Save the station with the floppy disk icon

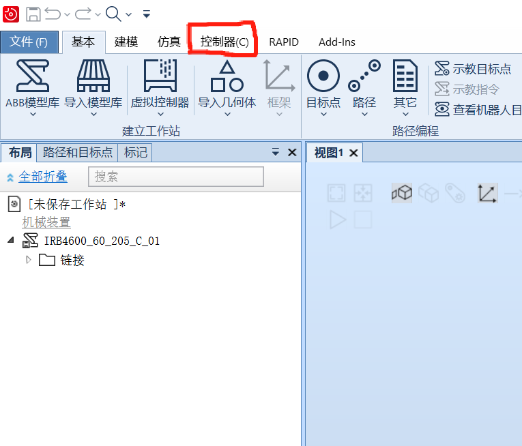click(33, 14)
